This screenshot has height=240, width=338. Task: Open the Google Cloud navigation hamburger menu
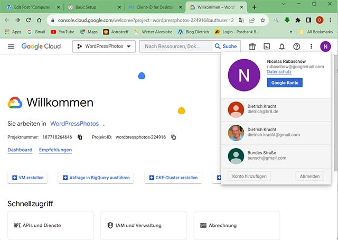[x=11, y=47]
